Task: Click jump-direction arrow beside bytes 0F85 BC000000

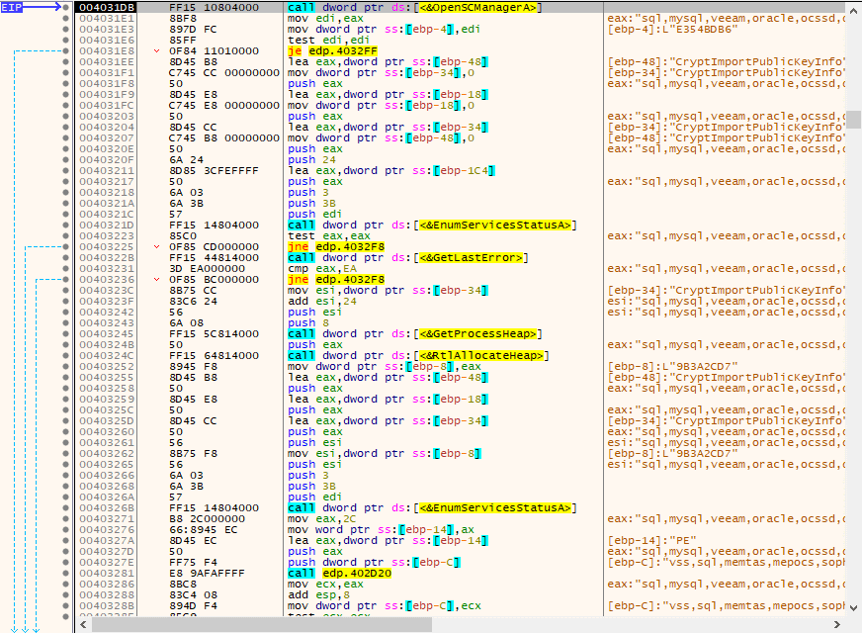Action: click(156, 279)
